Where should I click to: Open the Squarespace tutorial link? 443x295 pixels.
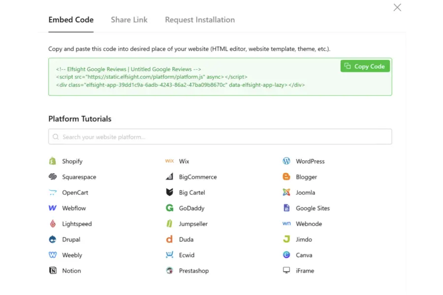(79, 177)
